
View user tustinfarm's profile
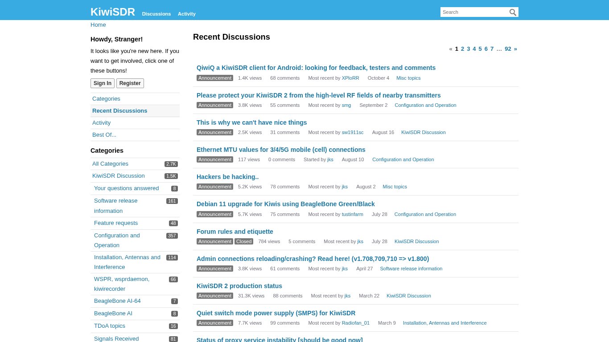[x=353, y=214]
